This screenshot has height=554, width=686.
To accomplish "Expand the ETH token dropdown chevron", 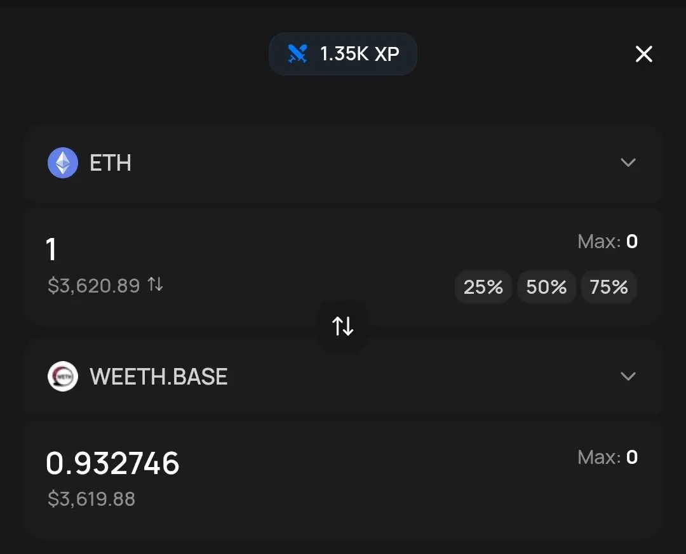I will pos(628,162).
